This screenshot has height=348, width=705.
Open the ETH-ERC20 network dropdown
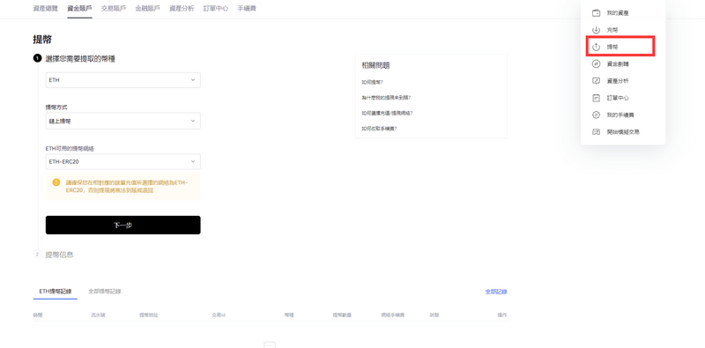[x=122, y=161]
